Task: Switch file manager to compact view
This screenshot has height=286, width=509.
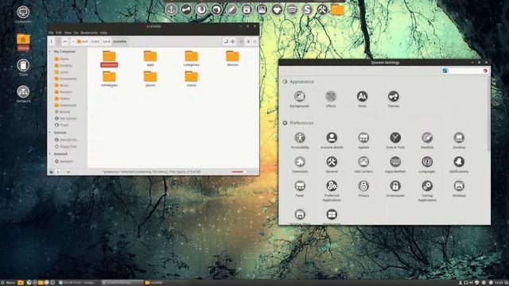Action: tap(254, 41)
